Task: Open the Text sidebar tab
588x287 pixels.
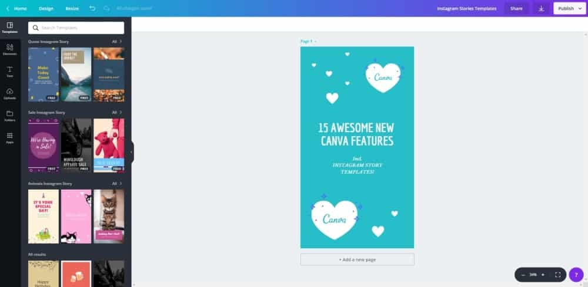Action: [10, 72]
